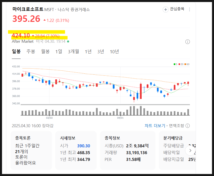The height and width of the screenshot is (176, 214).
Task: Click the 342.00 price axis label
Action: tap(16, 104)
